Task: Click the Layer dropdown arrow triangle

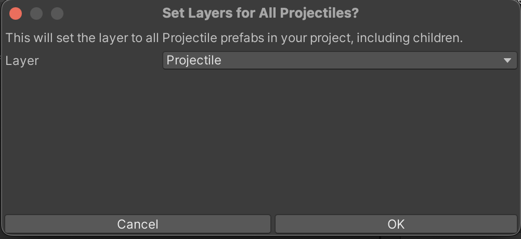Action: pyautogui.click(x=507, y=61)
